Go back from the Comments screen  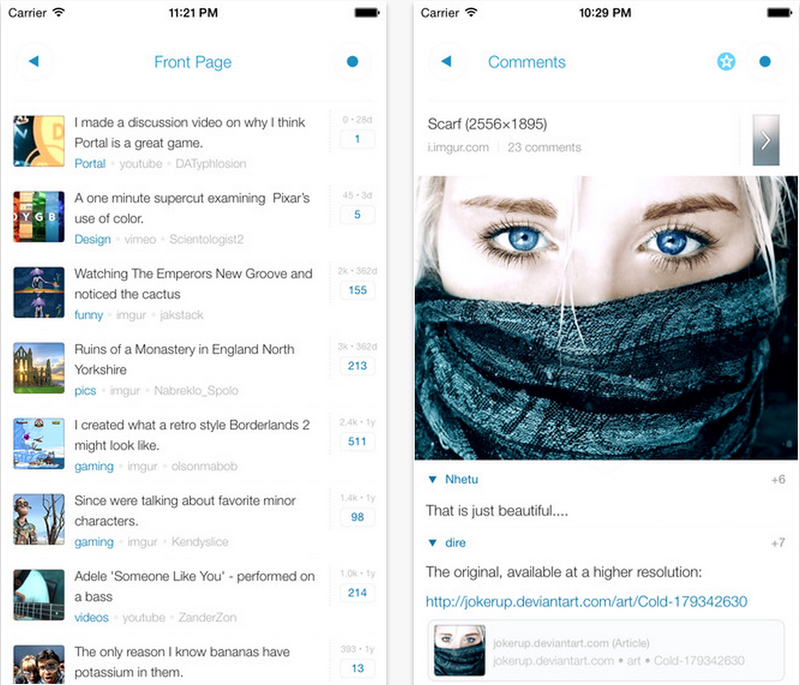[446, 62]
